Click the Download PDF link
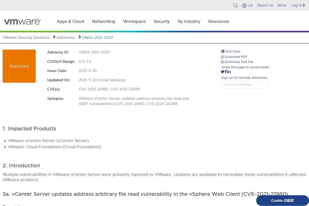 coord(236,57)
